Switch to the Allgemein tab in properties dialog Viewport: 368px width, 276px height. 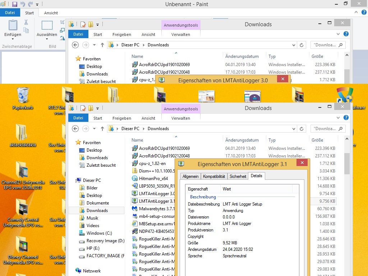pos(190,176)
